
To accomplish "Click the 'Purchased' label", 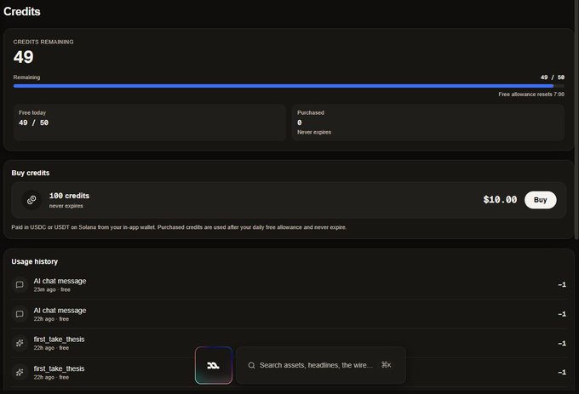I will (311, 112).
